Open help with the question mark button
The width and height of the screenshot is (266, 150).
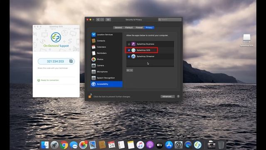coord(178,96)
